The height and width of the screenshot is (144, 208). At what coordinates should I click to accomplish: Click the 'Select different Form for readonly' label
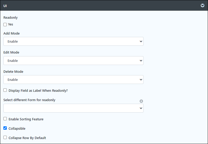tap(29, 100)
